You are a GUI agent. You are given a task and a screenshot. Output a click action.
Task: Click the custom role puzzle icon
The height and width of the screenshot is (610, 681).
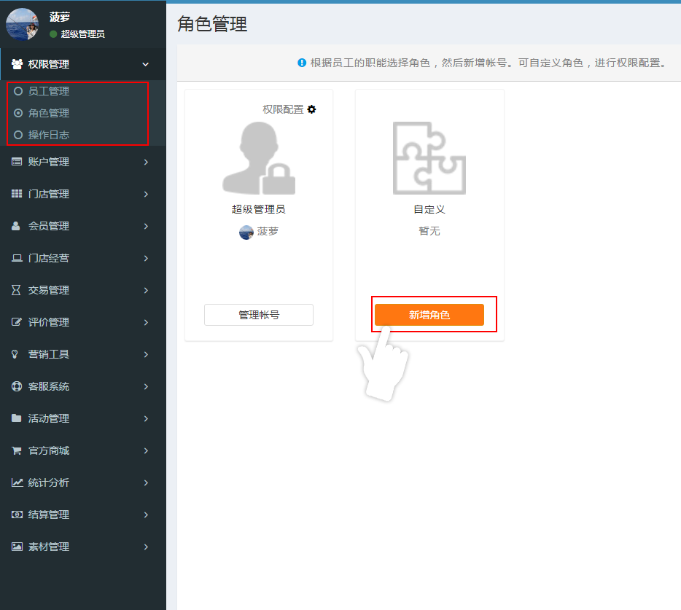pyautogui.click(x=429, y=158)
